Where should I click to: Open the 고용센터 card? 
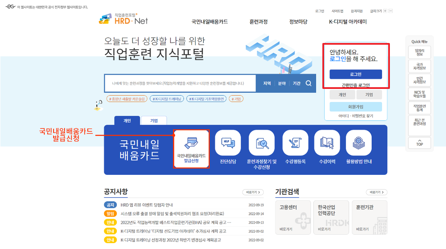(x=293, y=217)
